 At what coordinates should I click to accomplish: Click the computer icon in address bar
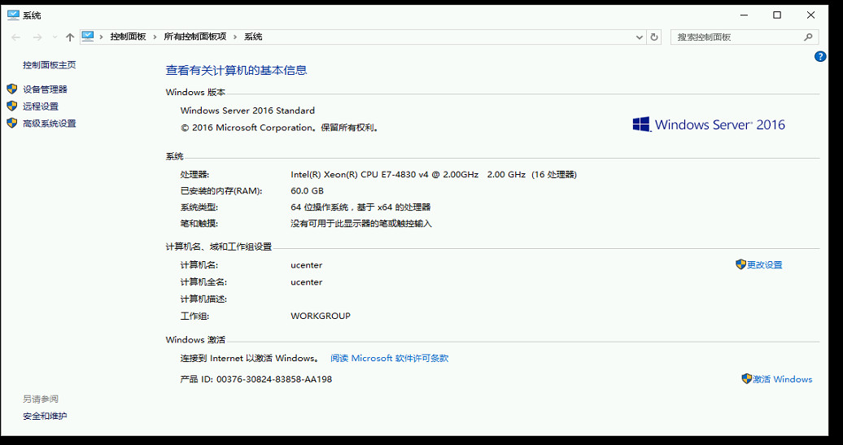88,37
